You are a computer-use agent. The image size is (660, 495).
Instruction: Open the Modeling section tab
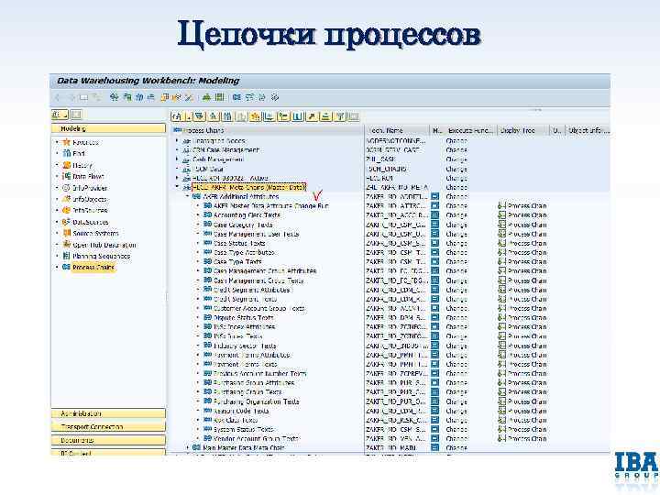108,128
